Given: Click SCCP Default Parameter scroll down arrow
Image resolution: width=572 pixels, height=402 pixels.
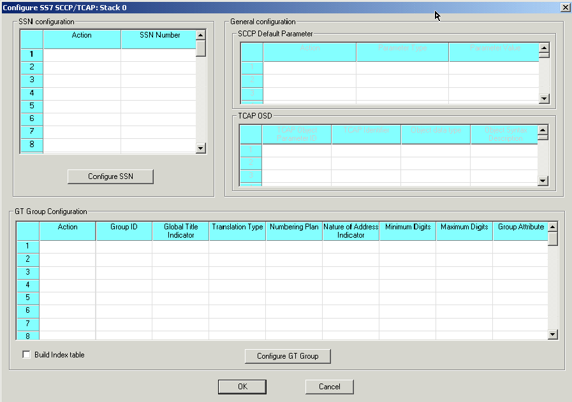Looking at the screenshot, I should [x=544, y=99].
